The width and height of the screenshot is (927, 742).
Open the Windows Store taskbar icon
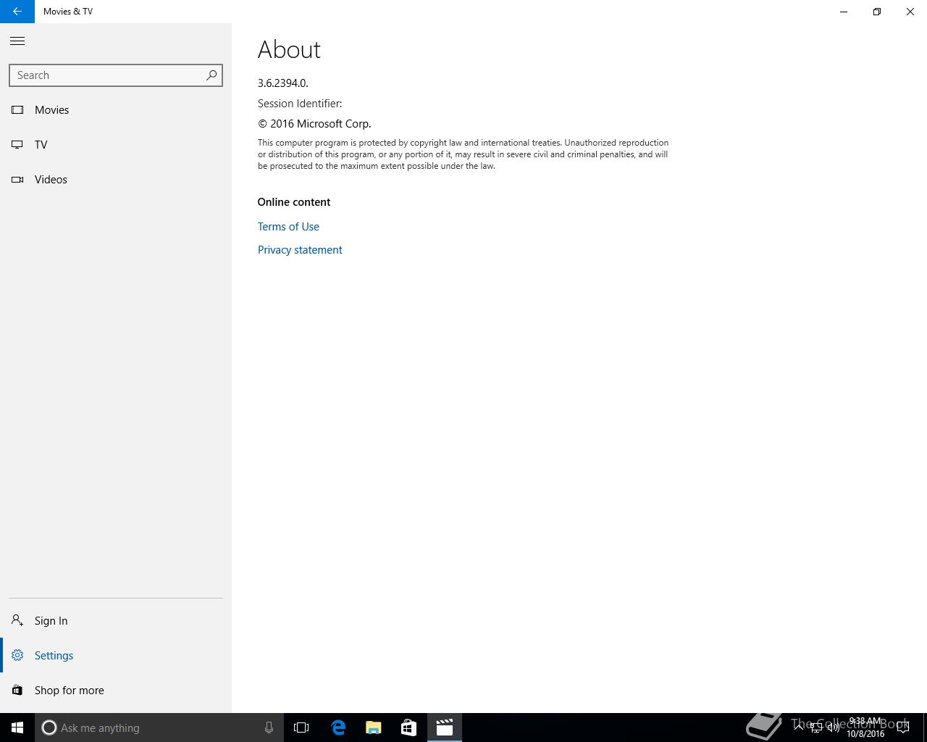[408, 728]
